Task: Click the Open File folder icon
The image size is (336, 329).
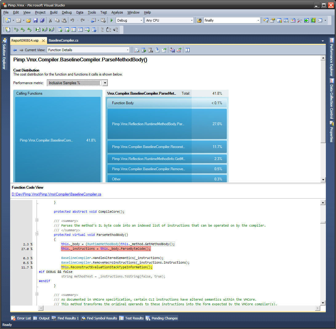Action: pos(29,20)
